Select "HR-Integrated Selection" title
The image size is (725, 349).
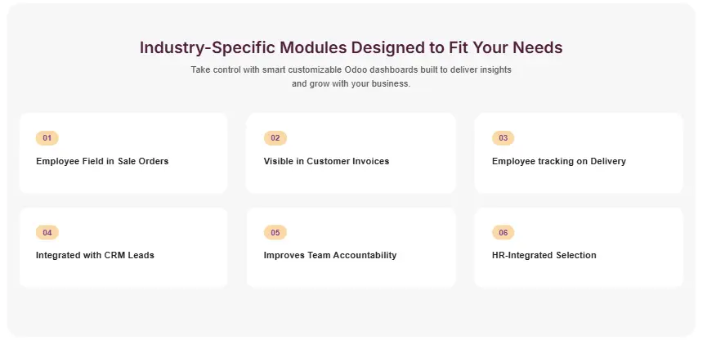[x=544, y=255]
